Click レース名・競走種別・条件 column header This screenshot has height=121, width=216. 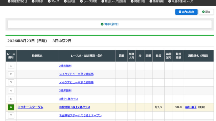87,56
